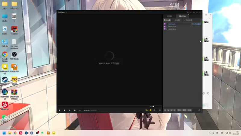Open the Recycle Bin desktop icon
The height and width of the screenshot is (136, 241).
coord(5,31)
